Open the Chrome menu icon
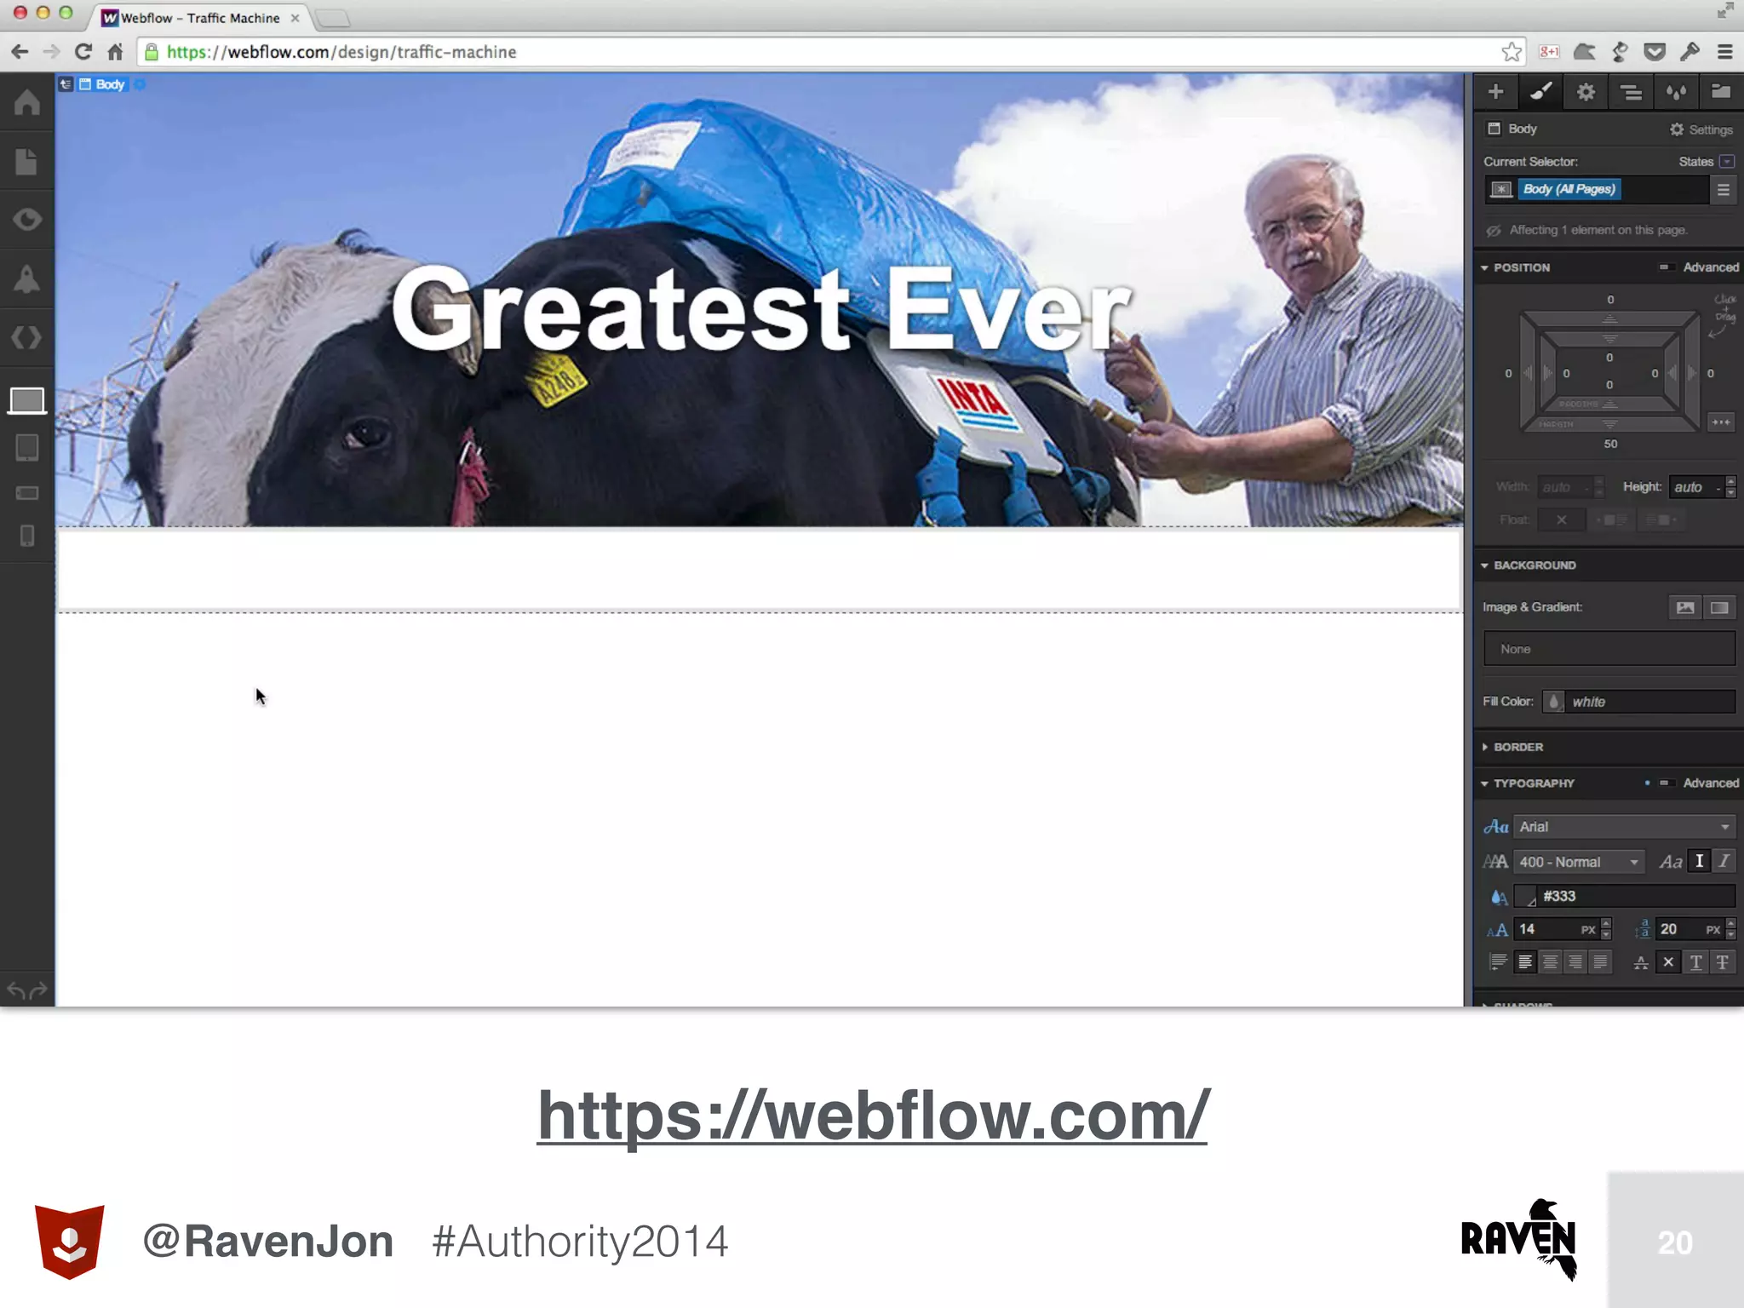 [x=1725, y=52]
